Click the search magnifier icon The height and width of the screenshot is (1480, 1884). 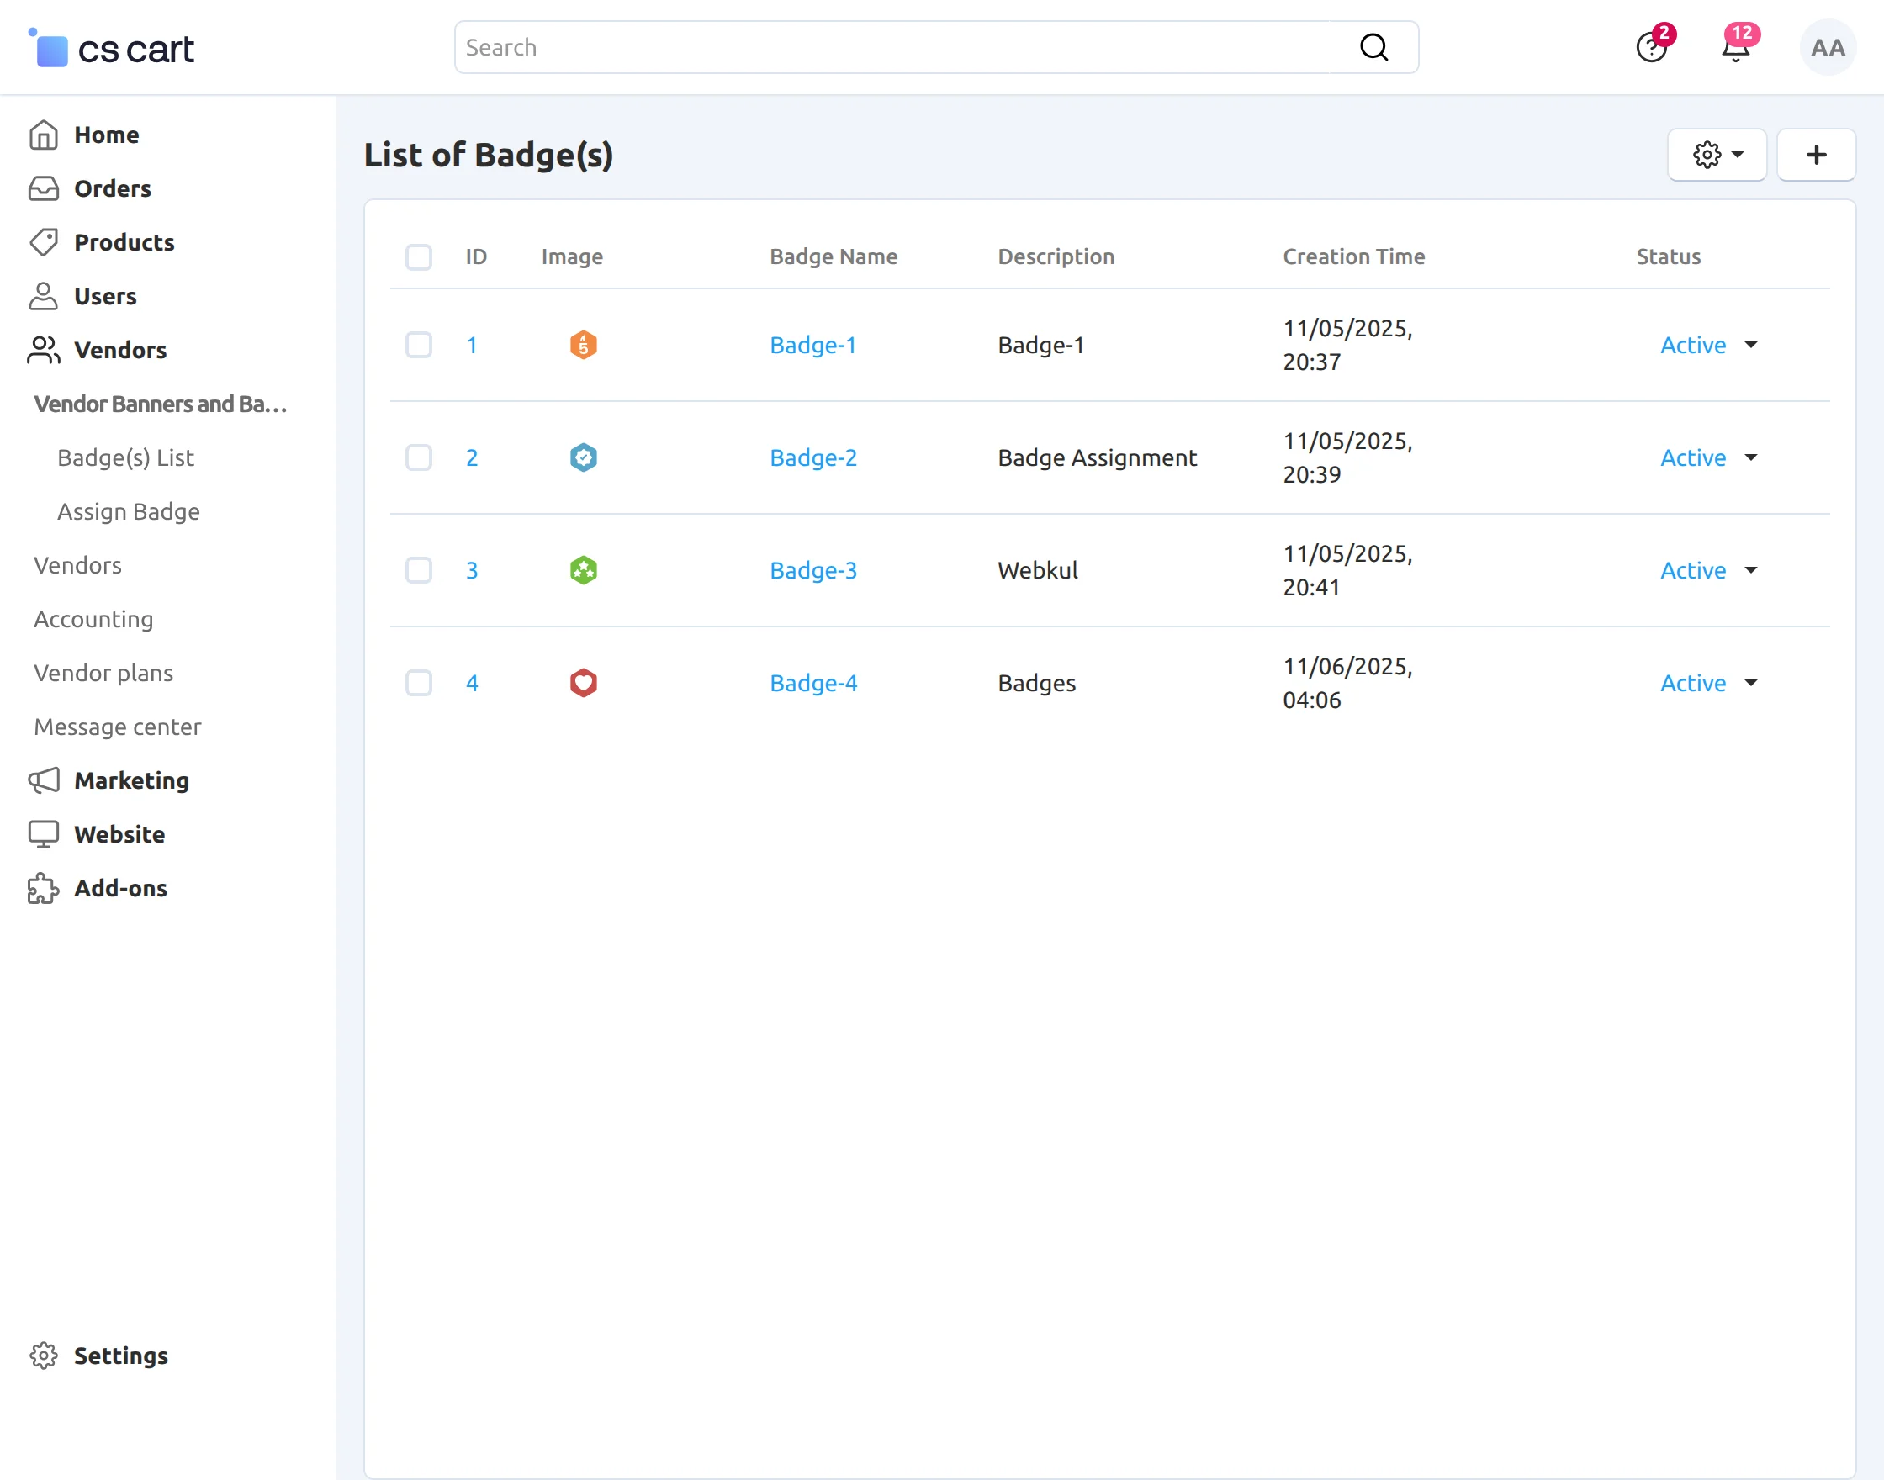click(1373, 48)
